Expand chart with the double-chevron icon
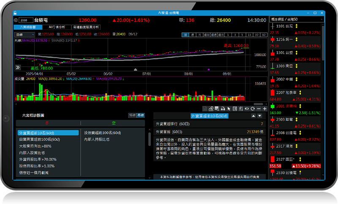 point(18,68)
